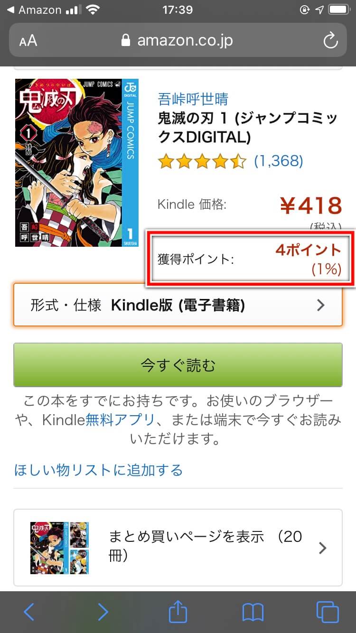Open Safari bookmarks book icon
The height and width of the screenshot is (633, 356).
253,612
